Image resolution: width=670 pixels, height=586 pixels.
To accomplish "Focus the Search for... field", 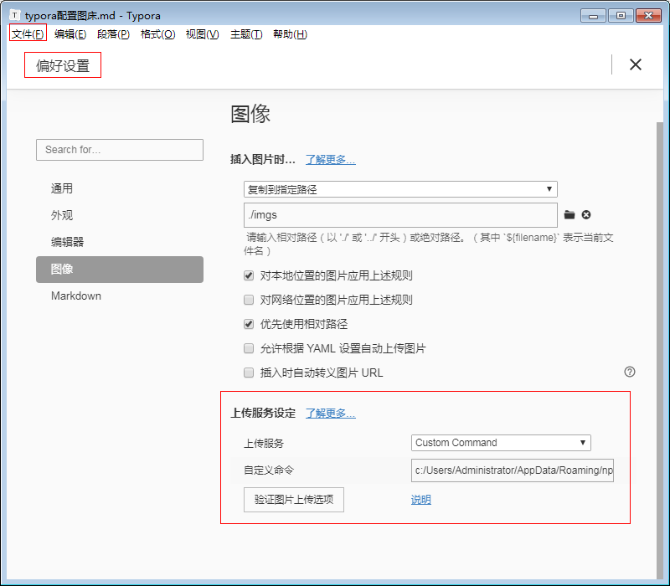I will (x=120, y=150).
